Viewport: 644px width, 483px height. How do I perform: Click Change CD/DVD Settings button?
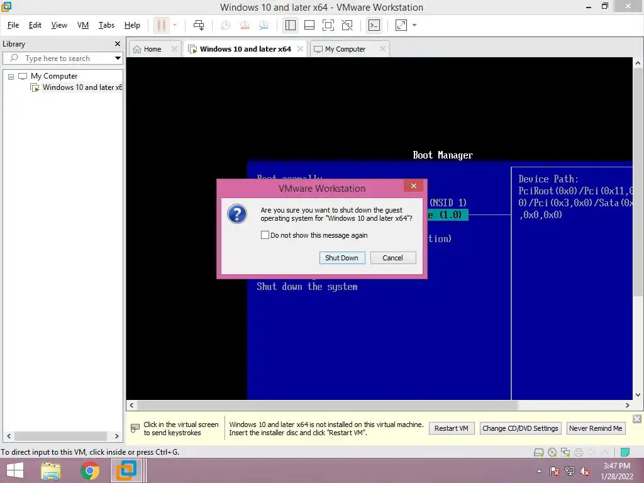520,428
